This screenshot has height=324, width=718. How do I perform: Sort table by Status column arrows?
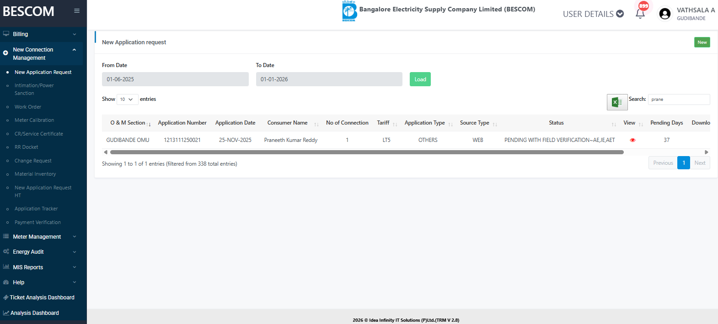pos(614,124)
